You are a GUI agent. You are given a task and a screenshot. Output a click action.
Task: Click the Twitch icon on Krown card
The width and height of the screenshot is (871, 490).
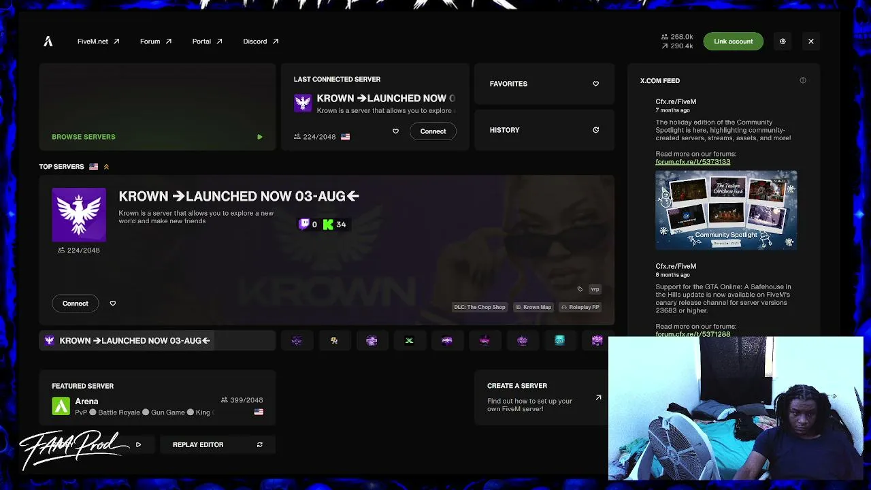click(304, 224)
